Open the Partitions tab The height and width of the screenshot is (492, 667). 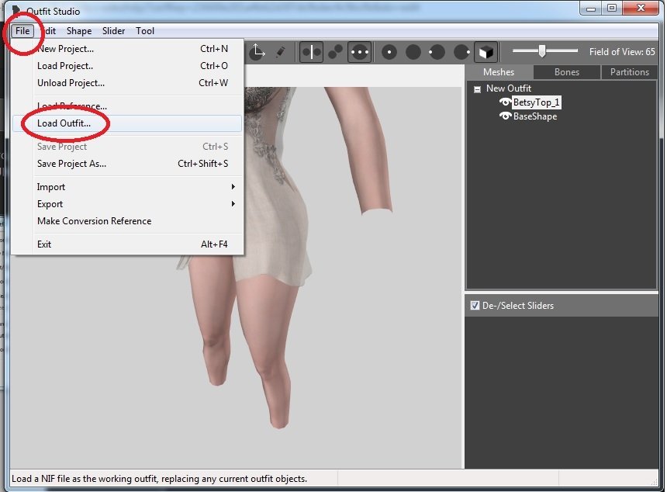629,72
